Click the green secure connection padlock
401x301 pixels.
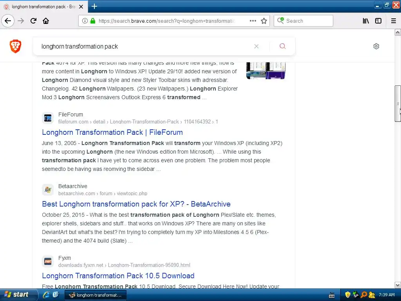coord(93,21)
